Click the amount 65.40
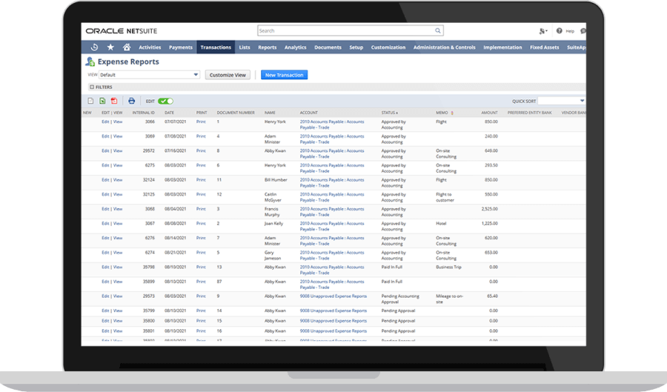The width and height of the screenshot is (667, 392). pyautogui.click(x=492, y=296)
